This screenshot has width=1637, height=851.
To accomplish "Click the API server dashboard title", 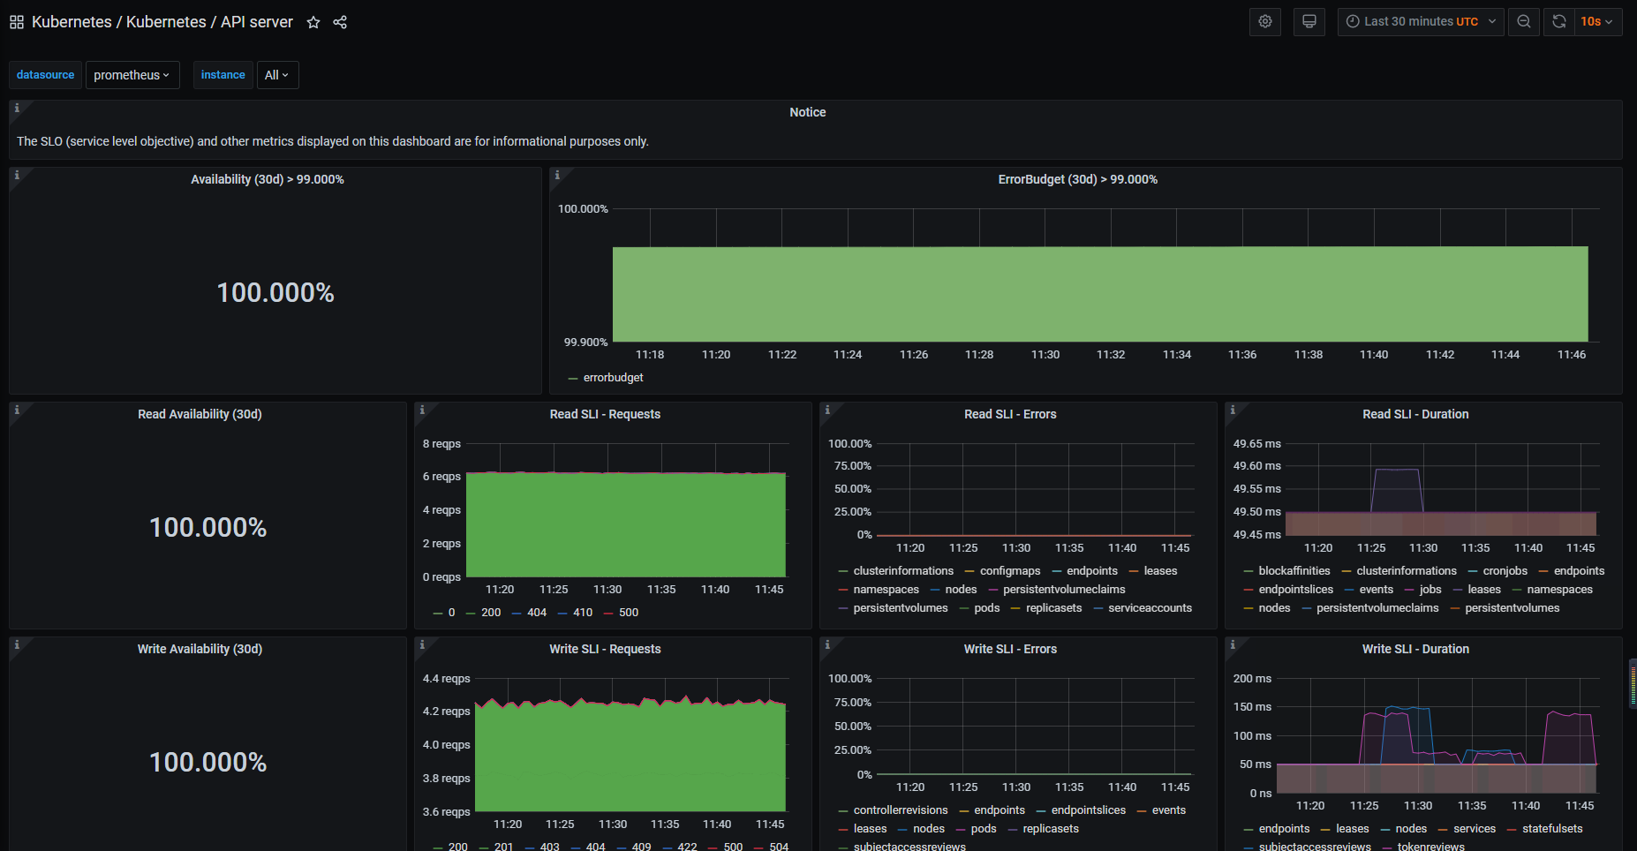I will pyautogui.click(x=257, y=22).
